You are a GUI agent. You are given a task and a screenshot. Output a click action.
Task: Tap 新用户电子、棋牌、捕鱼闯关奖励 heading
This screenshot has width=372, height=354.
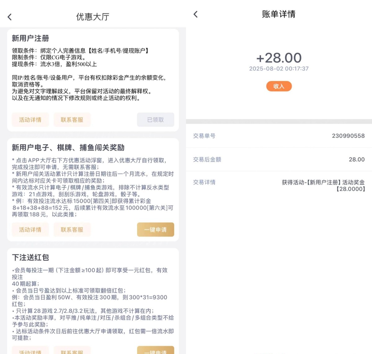[x=68, y=147]
